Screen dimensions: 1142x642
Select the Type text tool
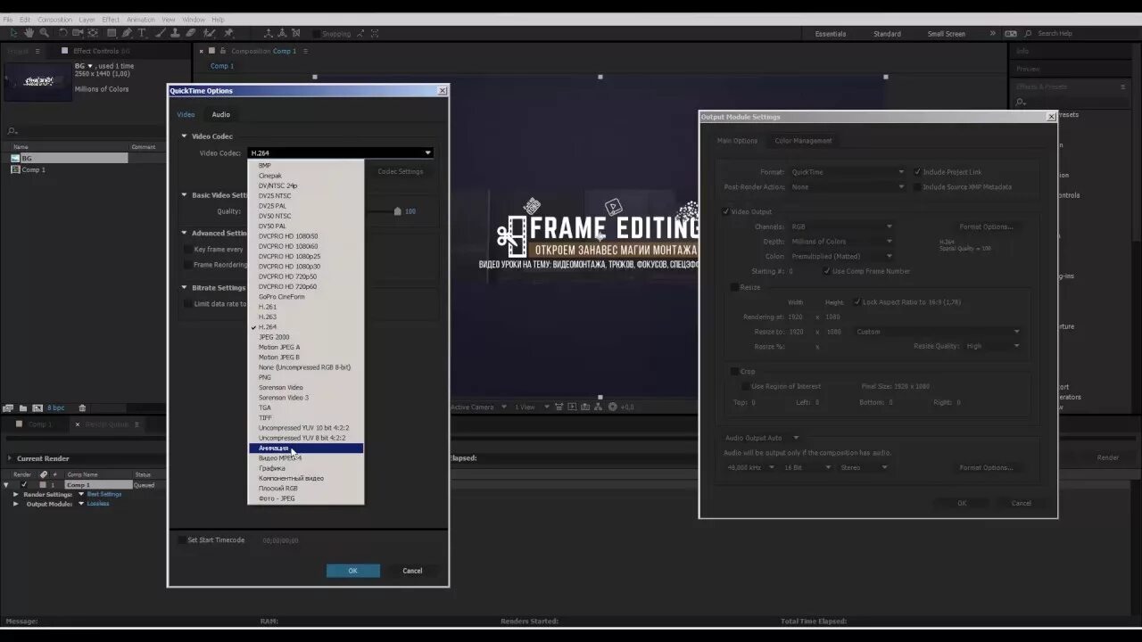[142, 33]
